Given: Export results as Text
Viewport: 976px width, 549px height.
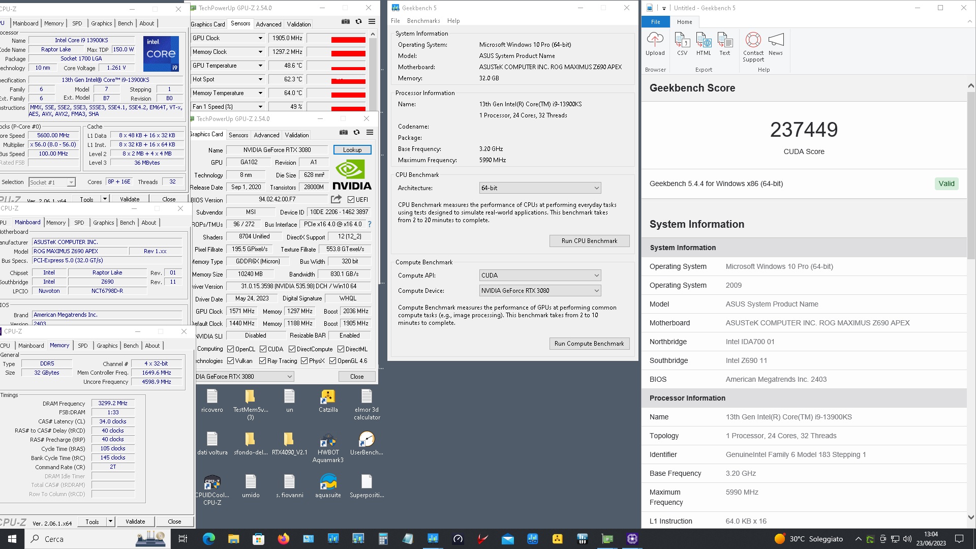Looking at the screenshot, I should (724, 44).
